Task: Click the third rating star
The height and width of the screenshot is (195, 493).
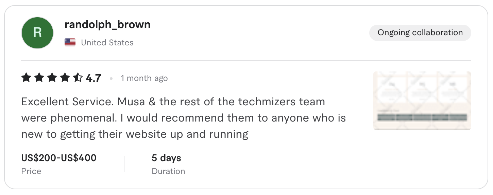Action: click(52, 78)
